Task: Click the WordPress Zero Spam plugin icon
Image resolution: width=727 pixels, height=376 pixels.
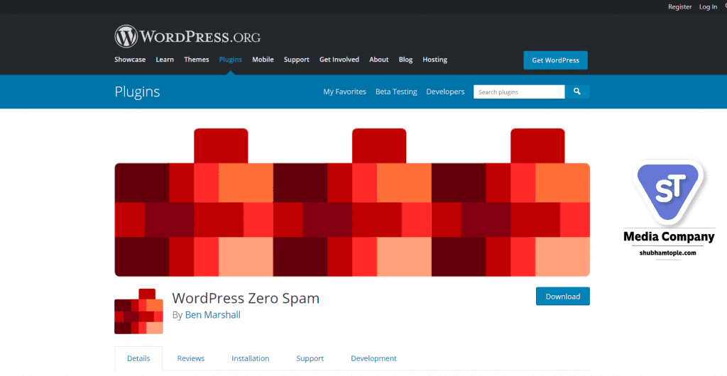Action: (x=138, y=311)
